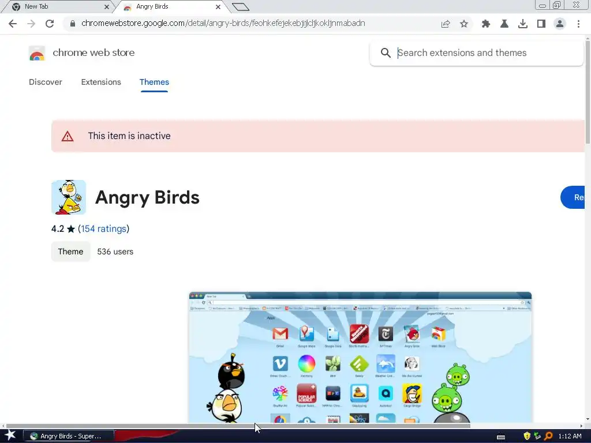Reload the Angry Birds page
The height and width of the screenshot is (443, 591).
pyautogui.click(x=50, y=24)
